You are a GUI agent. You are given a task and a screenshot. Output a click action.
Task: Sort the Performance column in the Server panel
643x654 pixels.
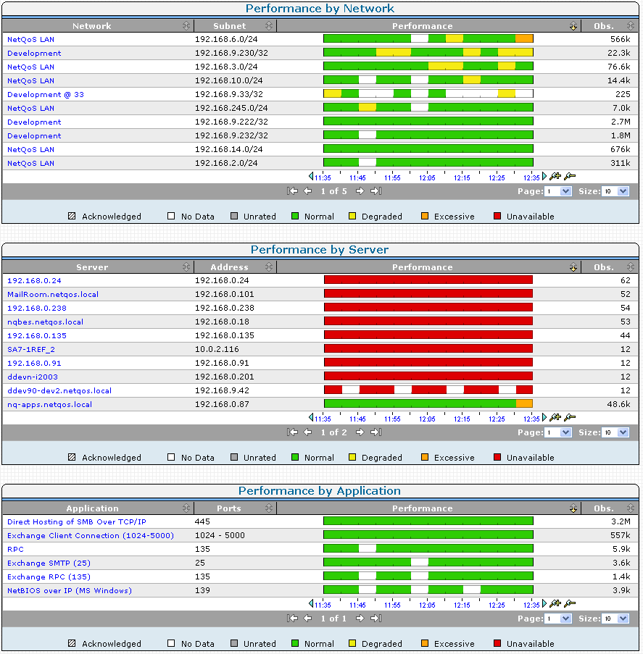click(x=573, y=267)
